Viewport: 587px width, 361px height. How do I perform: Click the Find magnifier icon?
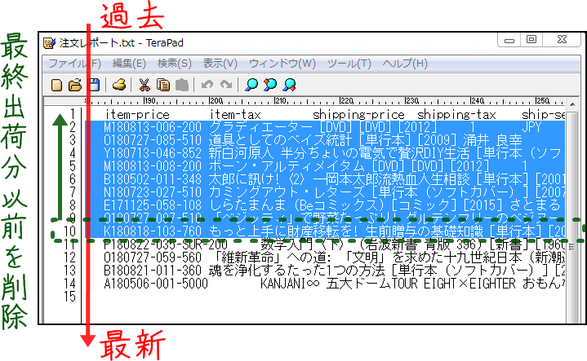(x=251, y=84)
